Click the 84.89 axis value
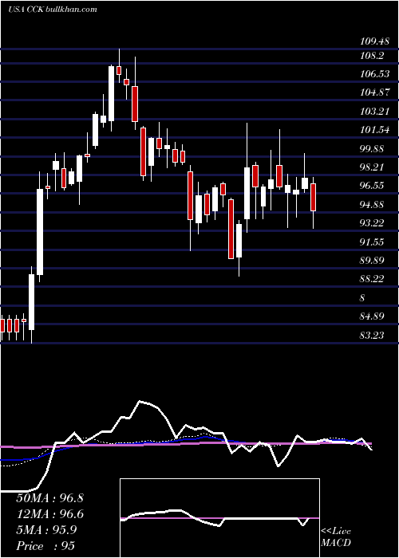399x558 pixels. tap(372, 316)
